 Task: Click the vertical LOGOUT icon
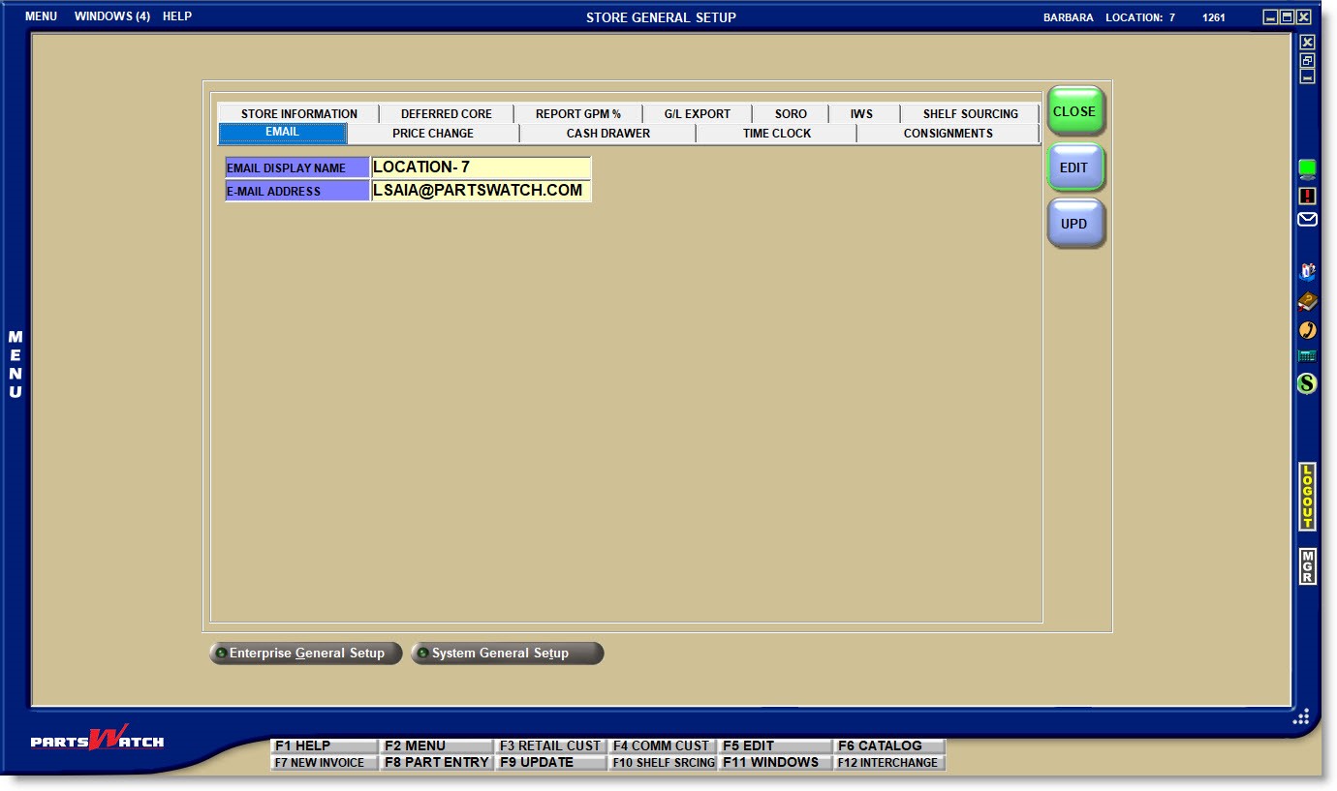click(1307, 497)
